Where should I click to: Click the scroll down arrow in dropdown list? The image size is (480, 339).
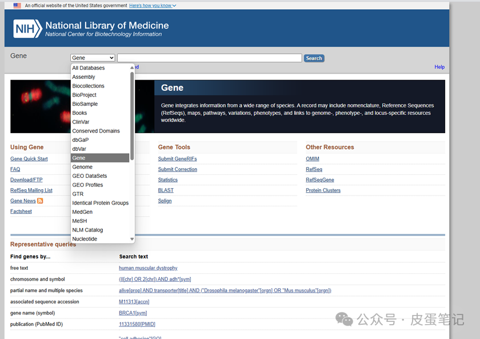point(132,239)
